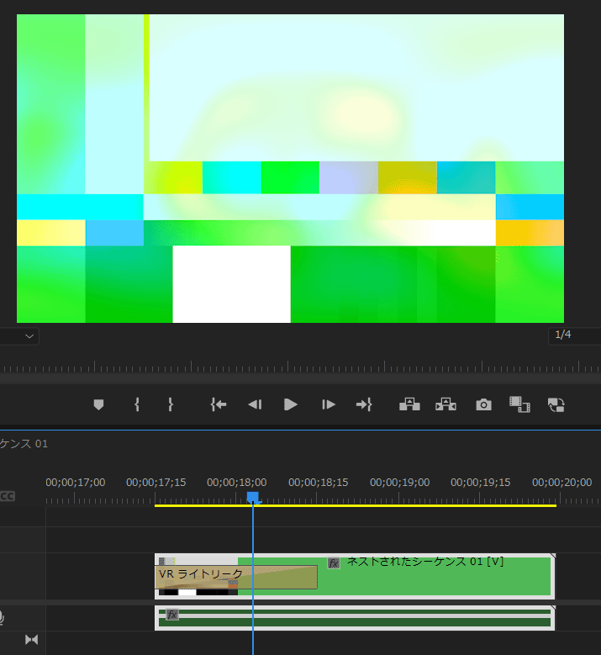Step back one frame
Image resolution: width=601 pixels, height=655 pixels.
point(255,404)
